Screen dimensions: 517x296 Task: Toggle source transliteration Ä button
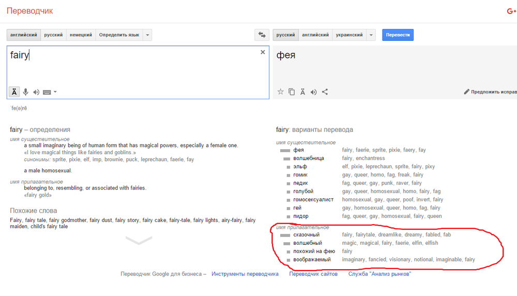tap(14, 92)
